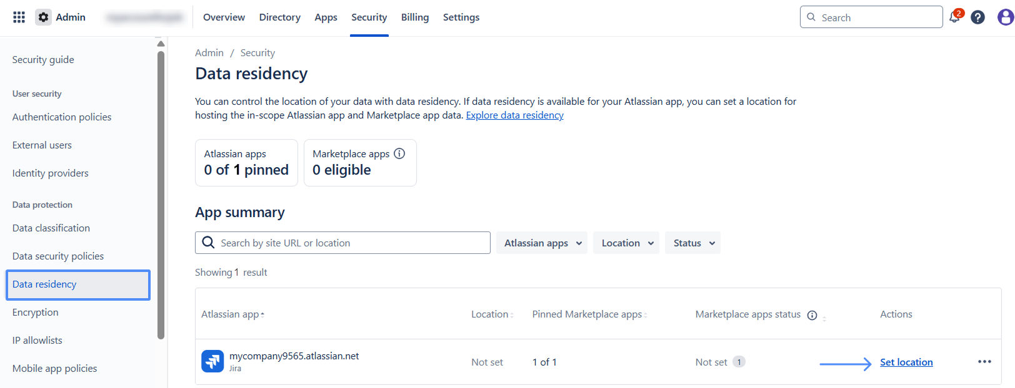Open the user profile avatar
Image resolution: width=1015 pixels, height=388 pixels.
[1005, 17]
